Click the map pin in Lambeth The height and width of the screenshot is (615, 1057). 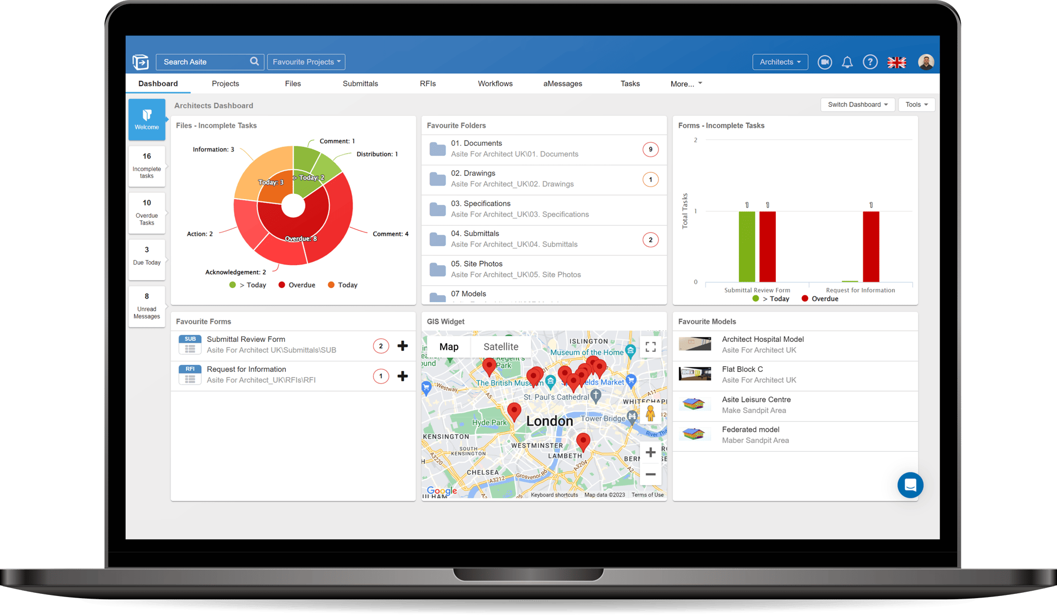(x=583, y=441)
